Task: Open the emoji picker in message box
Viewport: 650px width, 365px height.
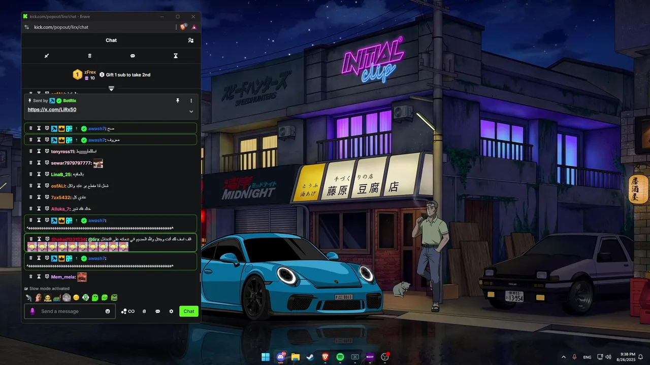Action: click(x=108, y=311)
